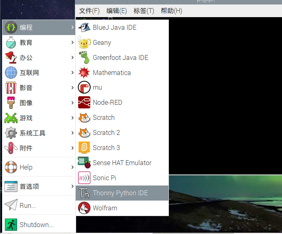Choose the Sense HAT Emulator text
Screen dimensions: 282x234
(x=122, y=163)
